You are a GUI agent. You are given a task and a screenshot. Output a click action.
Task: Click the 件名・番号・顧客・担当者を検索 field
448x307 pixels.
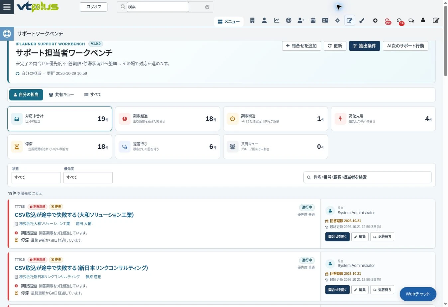[367, 177]
